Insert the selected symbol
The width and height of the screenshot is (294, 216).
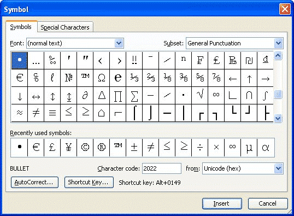pyautogui.click(x=222, y=203)
